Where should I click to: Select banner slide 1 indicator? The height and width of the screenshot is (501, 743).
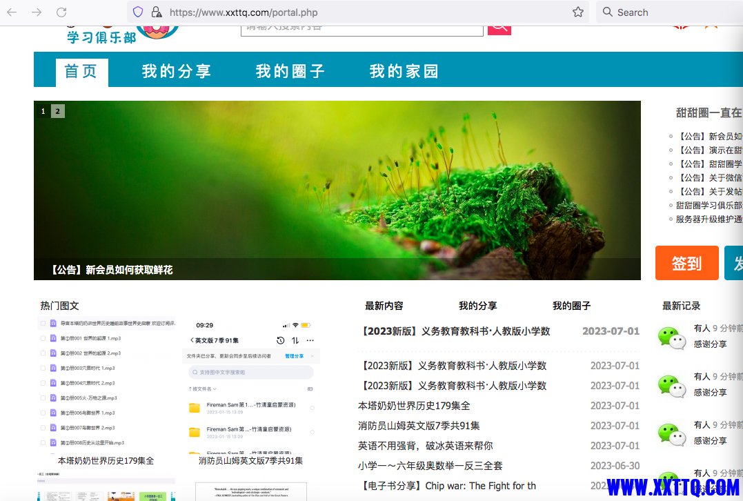[43, 111]
